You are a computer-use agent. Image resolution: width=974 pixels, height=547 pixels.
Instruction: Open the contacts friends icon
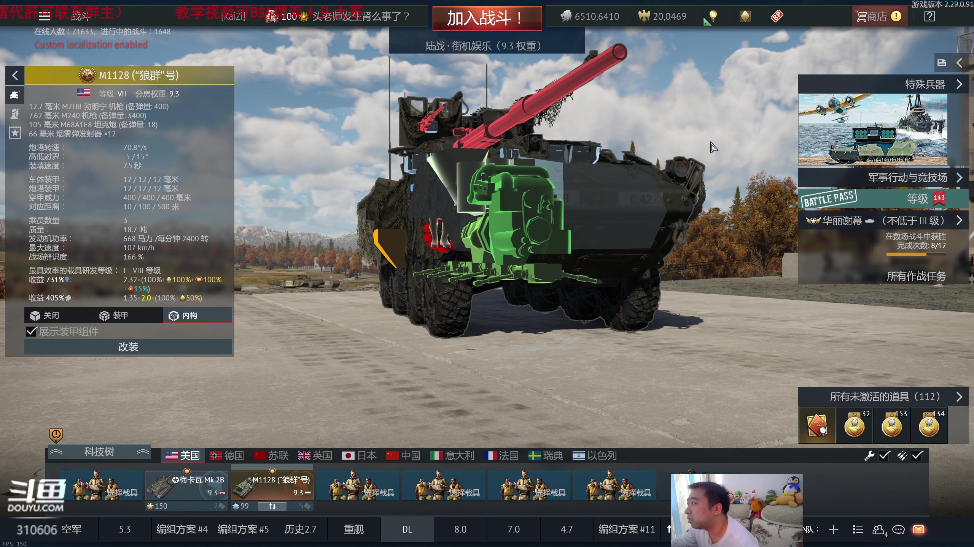click(879, 530)
